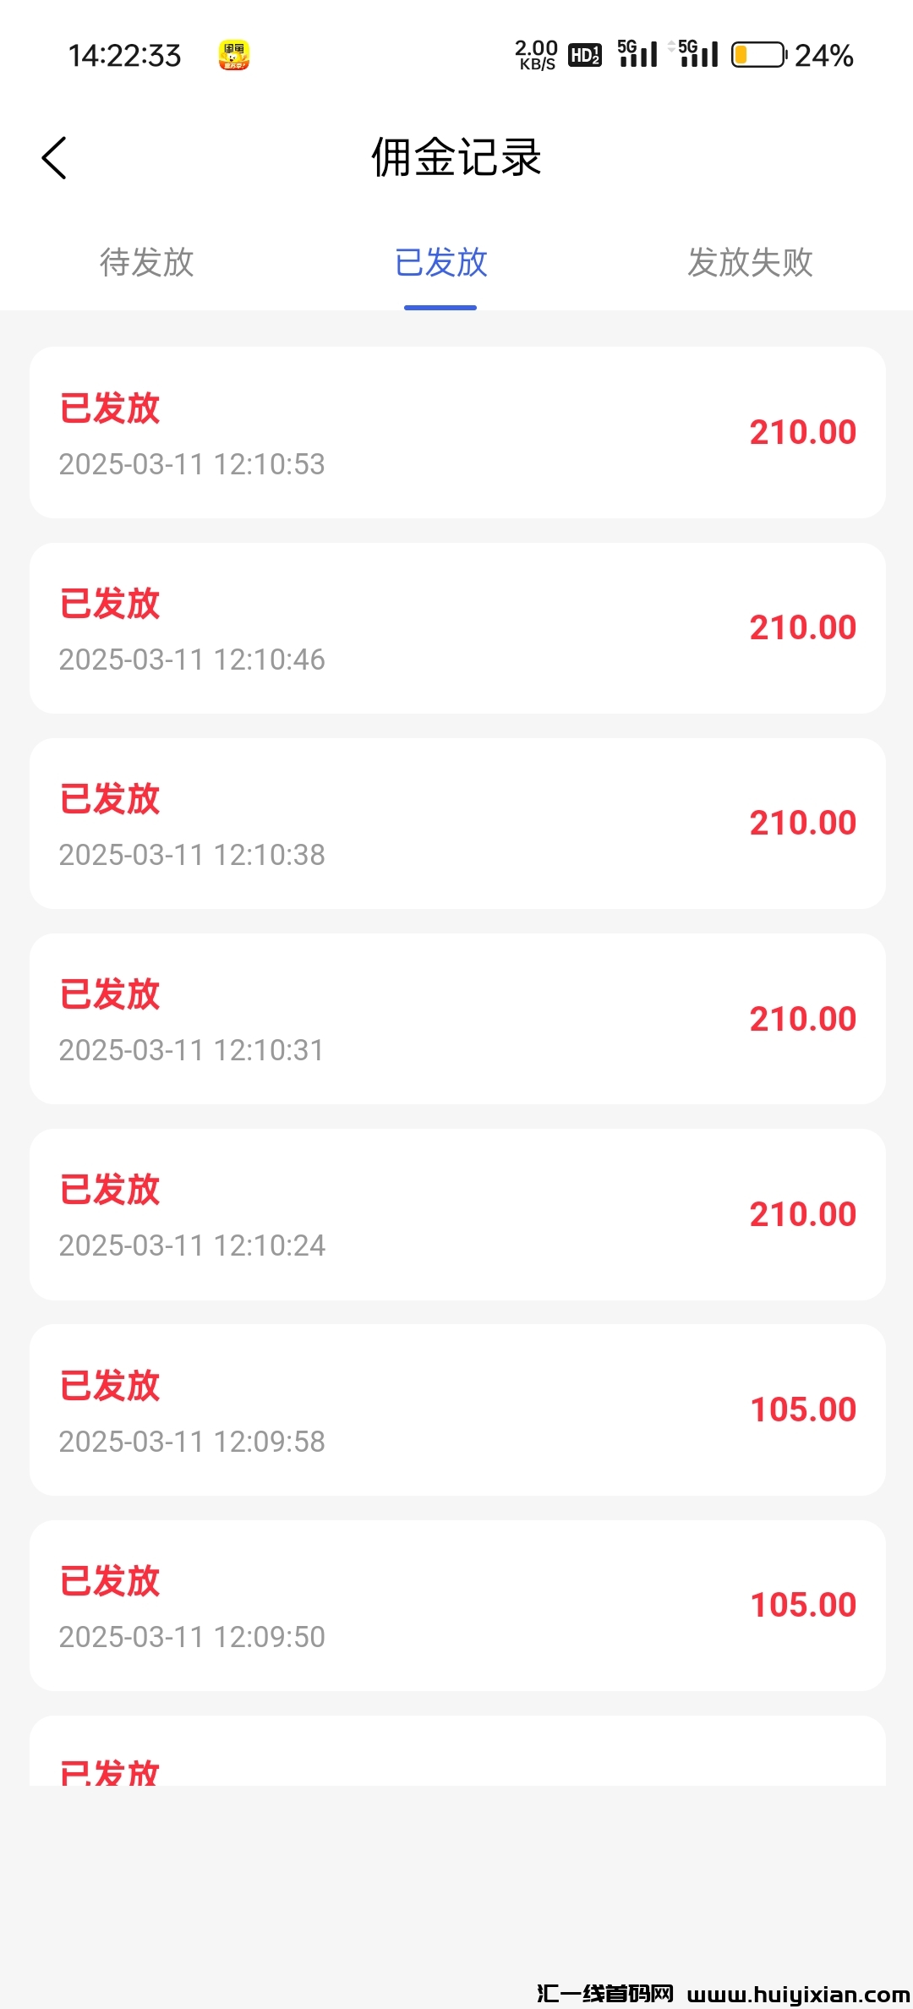This screenshot has width=913, height=2009.
Task: Tap the 105.00 record at 12:09:50
Action: click(x=457, y=1605)
